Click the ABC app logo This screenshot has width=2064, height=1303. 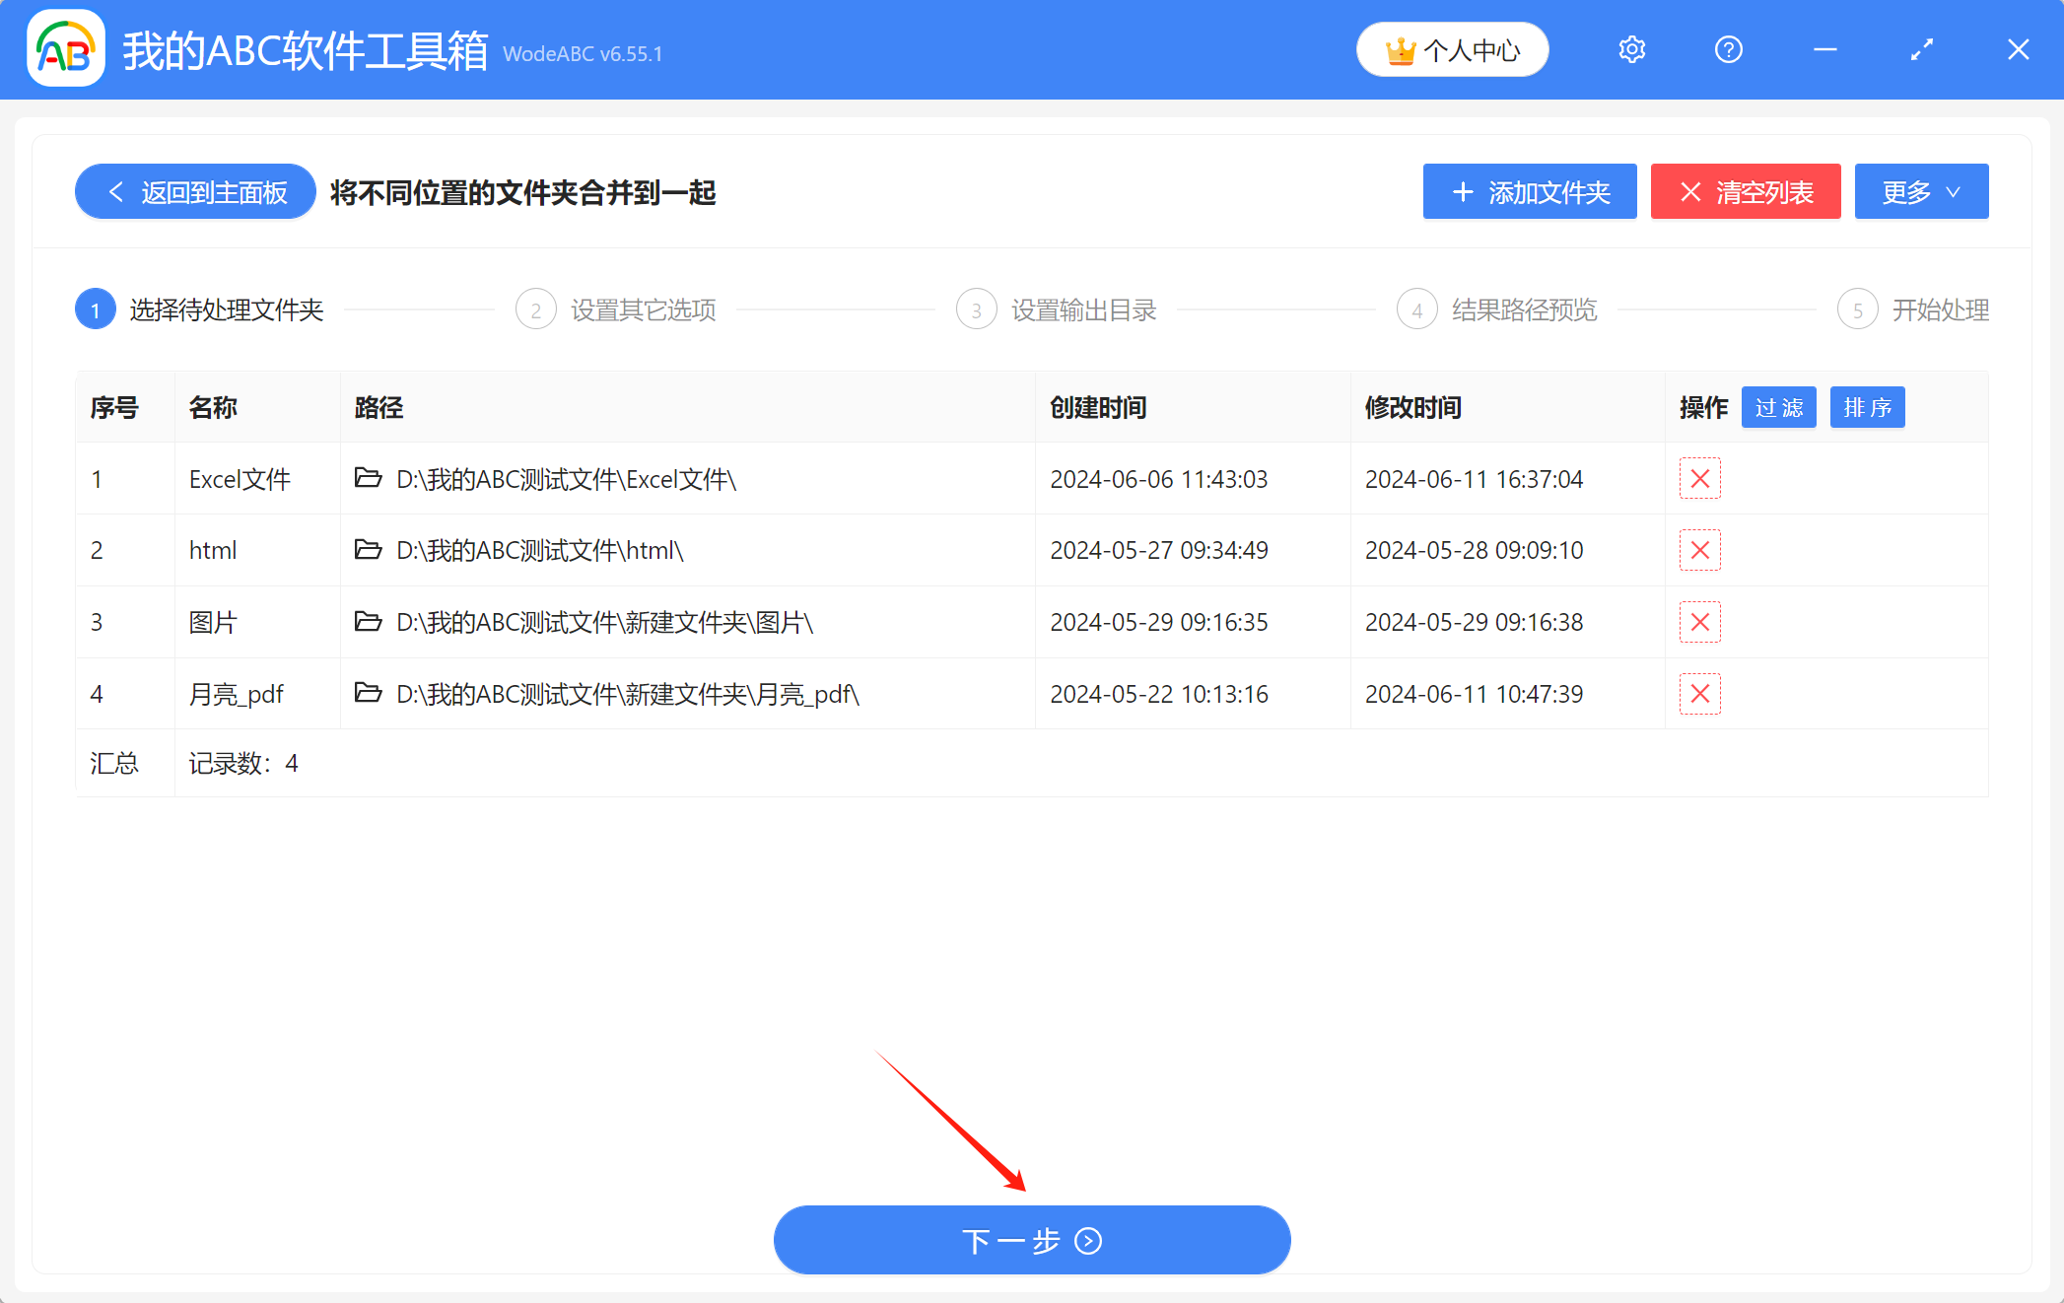coord(65,48)
